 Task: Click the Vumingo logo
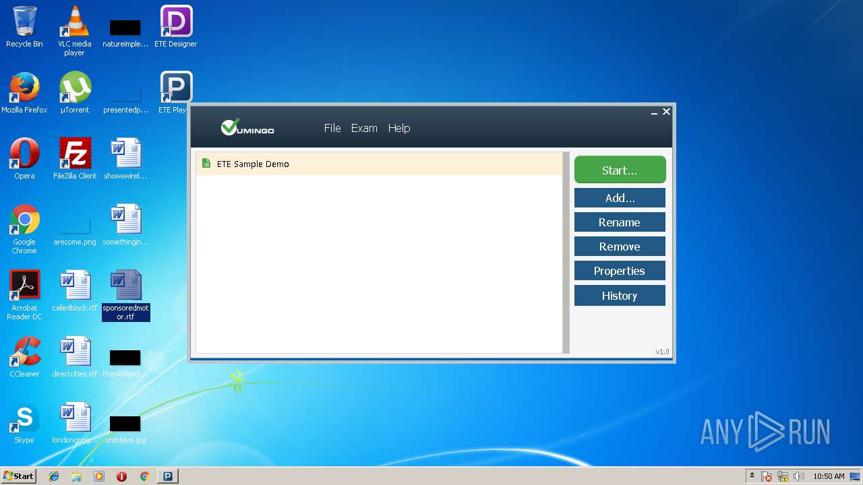click(247, 127)
